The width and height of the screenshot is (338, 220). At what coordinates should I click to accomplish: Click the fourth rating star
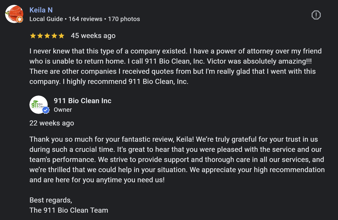(54, 36)
